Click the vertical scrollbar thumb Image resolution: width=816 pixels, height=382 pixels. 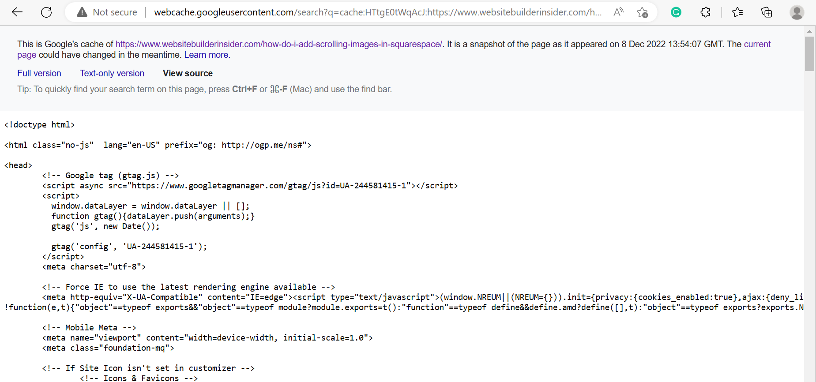point(809,53)
